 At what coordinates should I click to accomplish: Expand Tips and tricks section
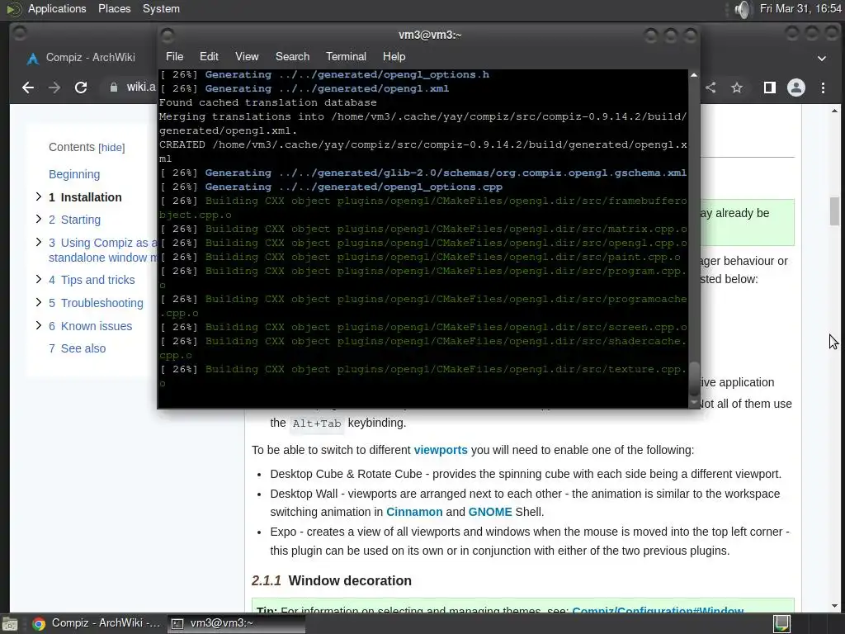click(x=38, y=279)
